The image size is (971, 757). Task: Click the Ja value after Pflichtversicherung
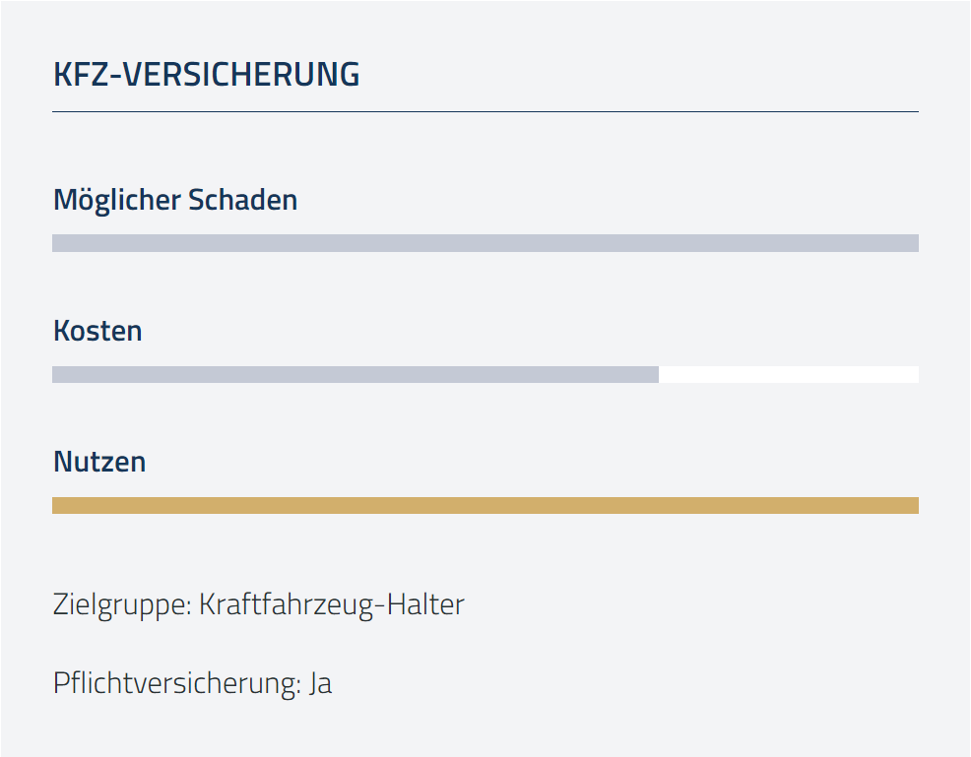[x=321, y=684]
